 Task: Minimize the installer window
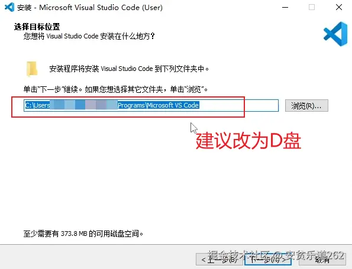[x=285, y=8]
